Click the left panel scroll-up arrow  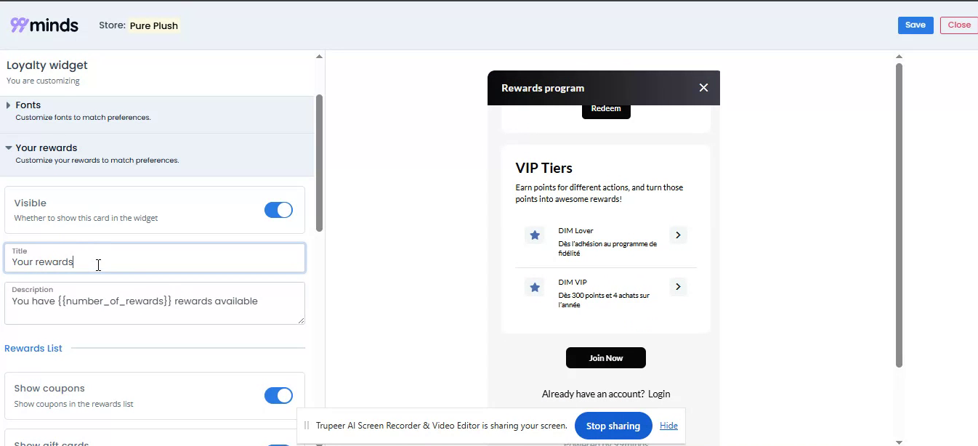(319, 57)
